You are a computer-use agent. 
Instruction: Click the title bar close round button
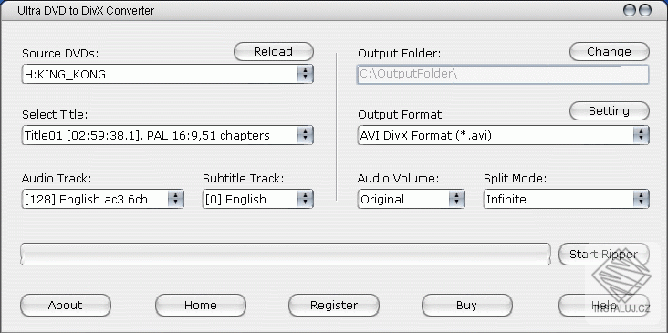pos(645,10)
